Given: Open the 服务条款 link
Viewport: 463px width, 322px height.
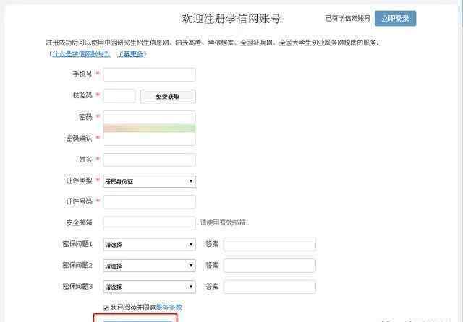Looking at the screenshot, I should pos(169,308).
